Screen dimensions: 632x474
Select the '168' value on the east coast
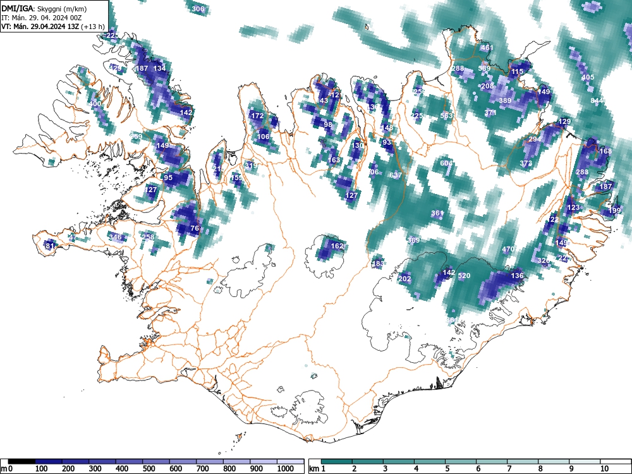(605, 151)
